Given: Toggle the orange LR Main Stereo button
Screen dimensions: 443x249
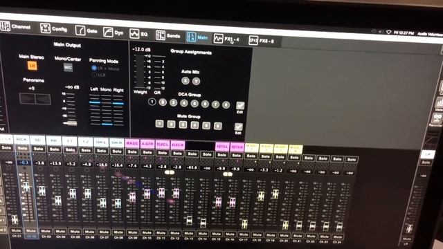Looking at the screenshot, I should coord(33,66).
